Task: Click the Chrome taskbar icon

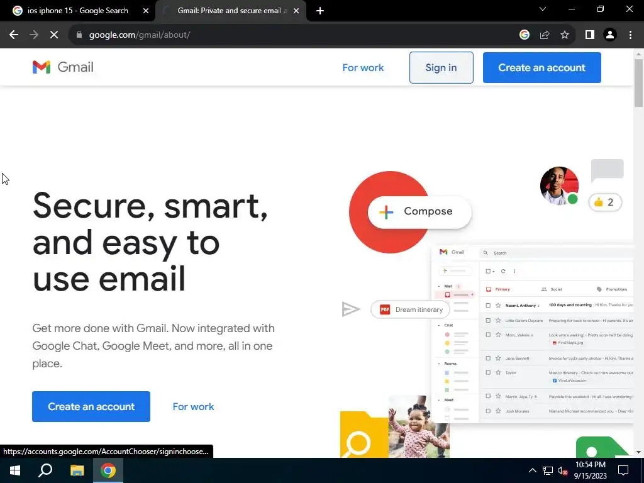Action: [x=108, y=470]
